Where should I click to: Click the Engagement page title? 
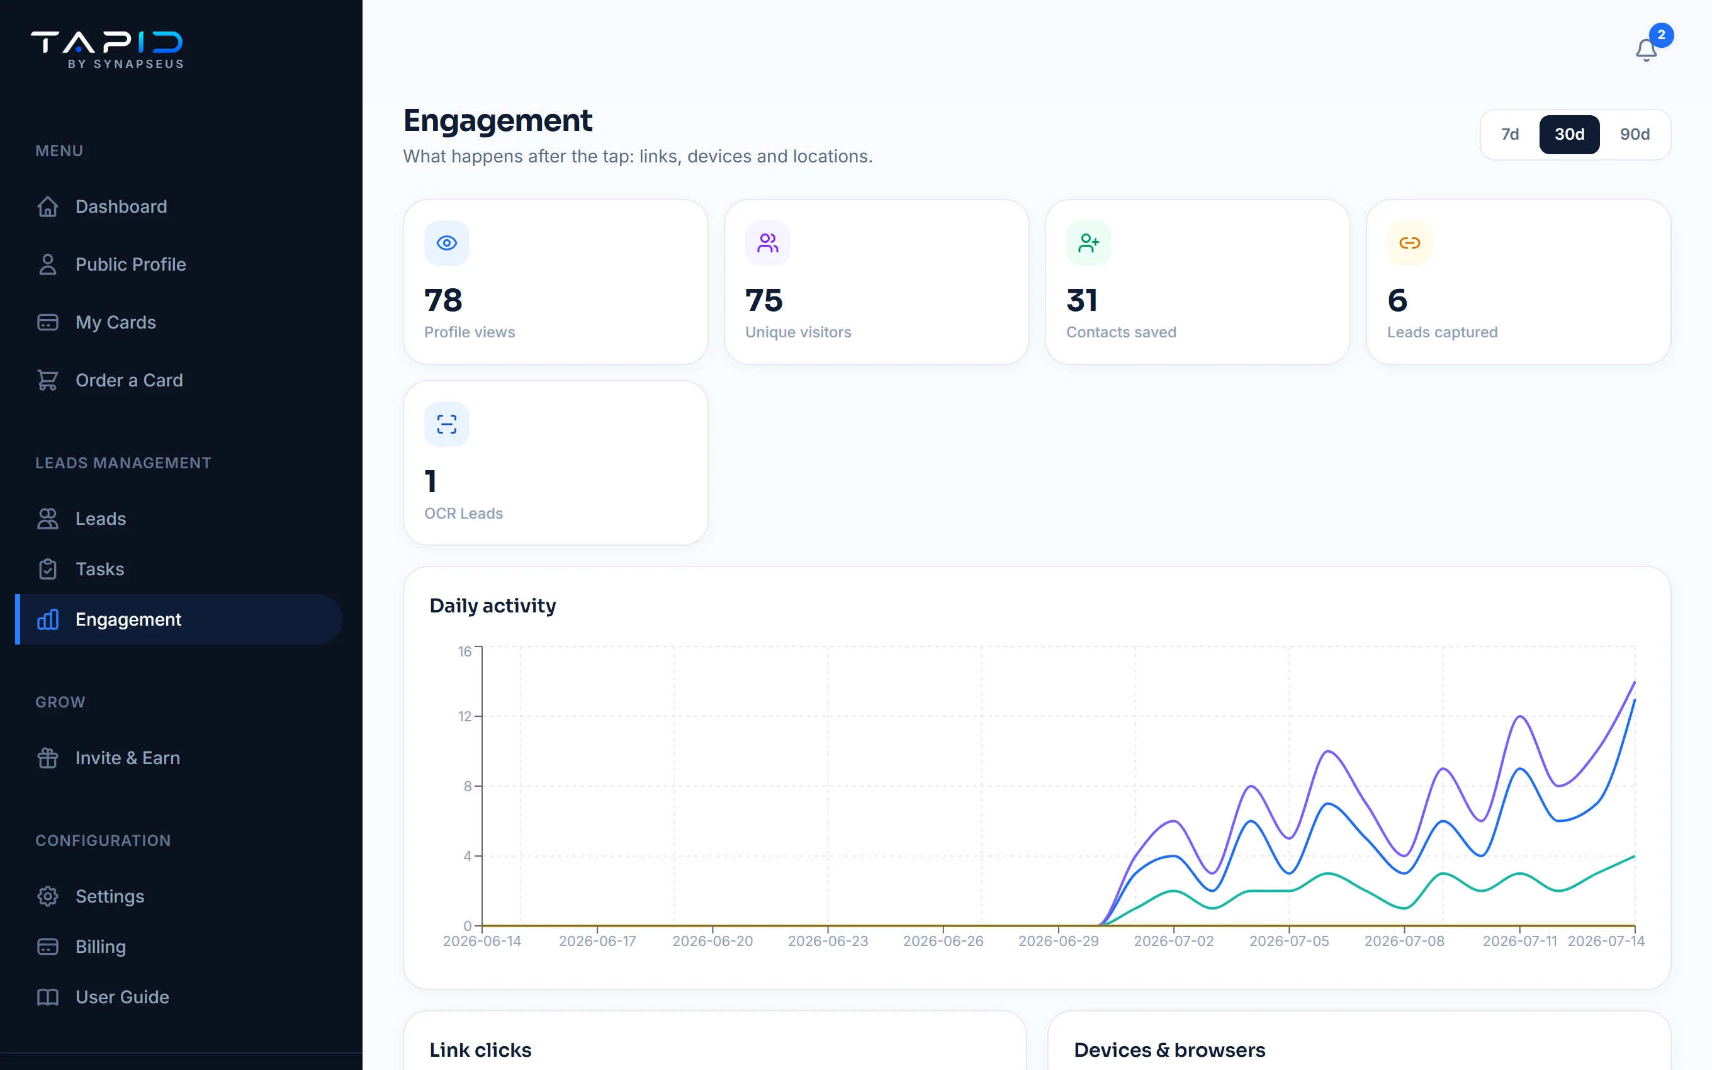(497, 121)
